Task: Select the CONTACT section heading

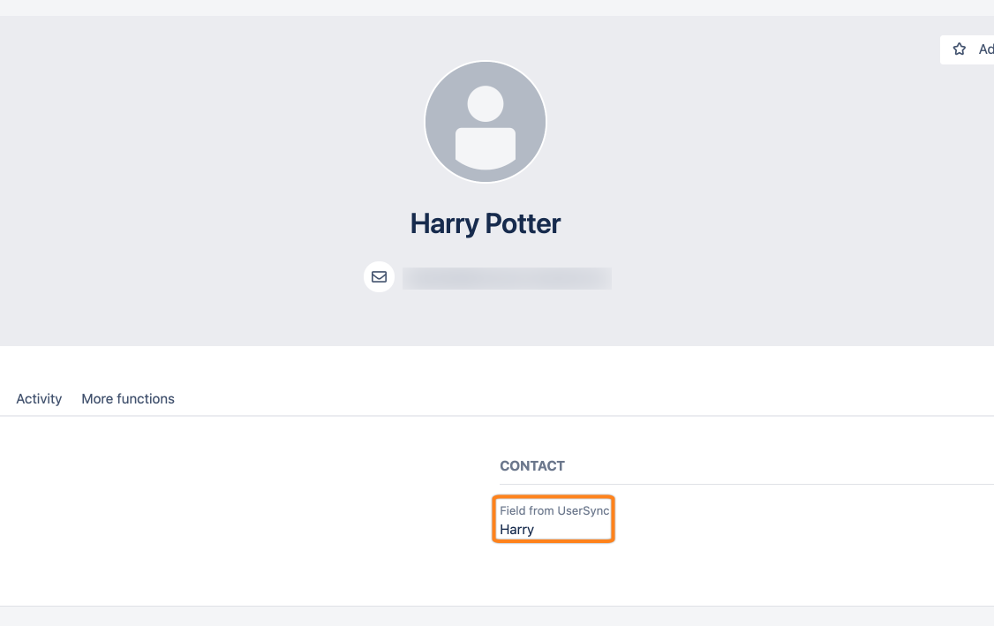Action: [x=532, y=466]
